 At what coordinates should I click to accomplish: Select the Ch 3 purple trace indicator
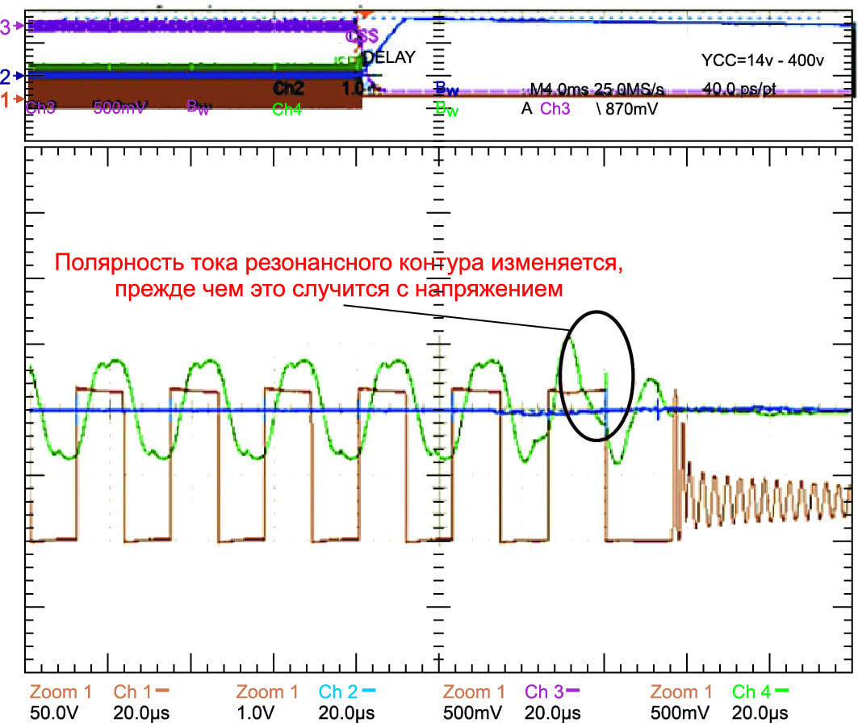(x=573, y=691)
